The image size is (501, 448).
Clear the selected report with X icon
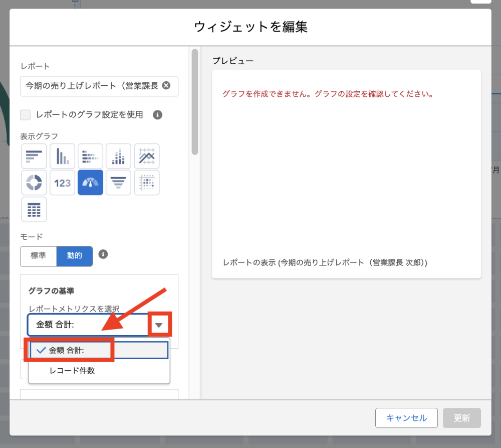166,85
